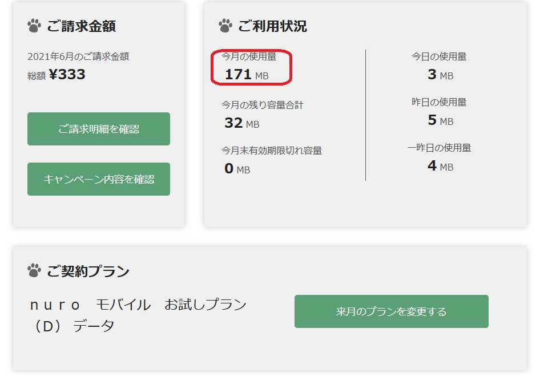Click the 一昨日の使用量 4 MB value

click(x=440, y=166)
